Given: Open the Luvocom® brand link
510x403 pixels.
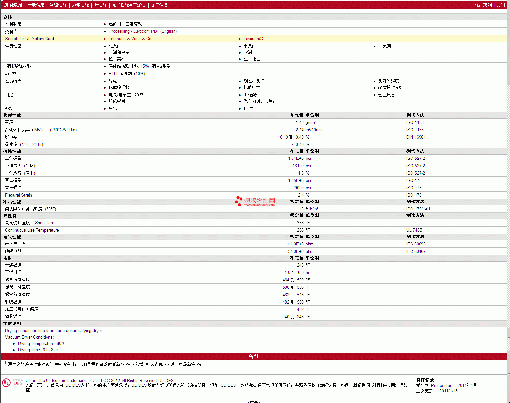Looking at the screenshot, I should [253, 39].
